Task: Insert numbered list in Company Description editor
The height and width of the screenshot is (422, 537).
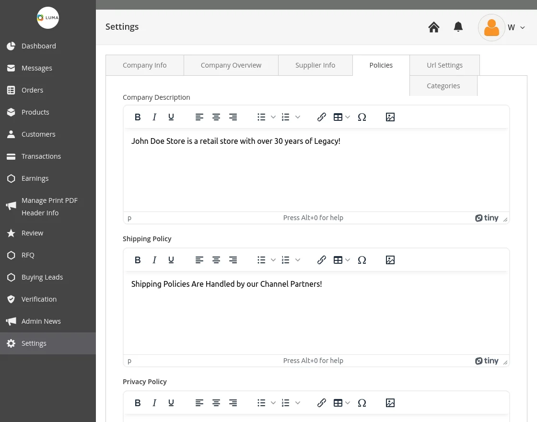Action: (x=286, y=117)
